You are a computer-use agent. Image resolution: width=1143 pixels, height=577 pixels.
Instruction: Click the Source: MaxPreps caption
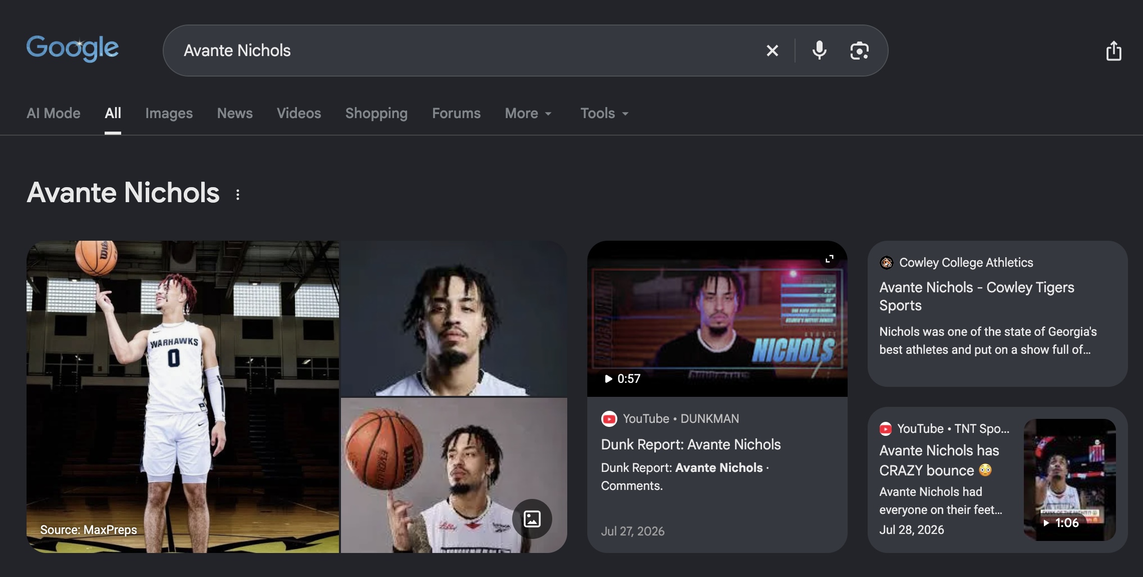[x=89, y=530]
